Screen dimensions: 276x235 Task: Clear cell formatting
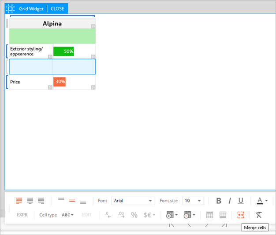[x=258, y=215]
